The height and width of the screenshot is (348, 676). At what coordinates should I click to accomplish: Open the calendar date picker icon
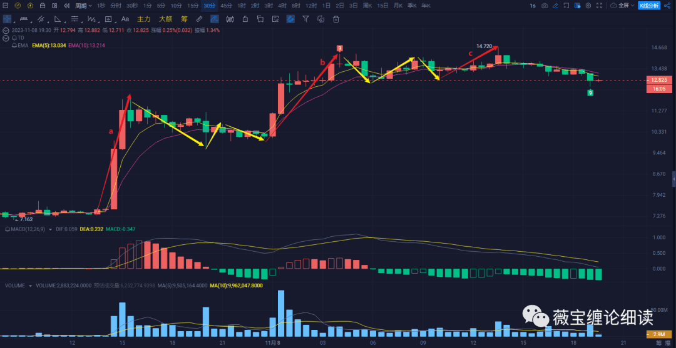43,6
